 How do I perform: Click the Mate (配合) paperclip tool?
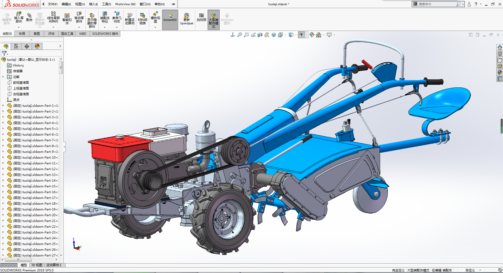tap(29, 17)
